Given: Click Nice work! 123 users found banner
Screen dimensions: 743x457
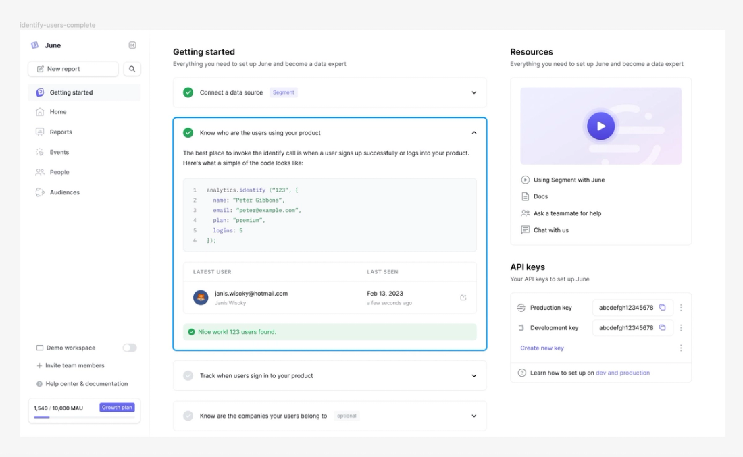Looking at the screenshot, I should (330, 332).
